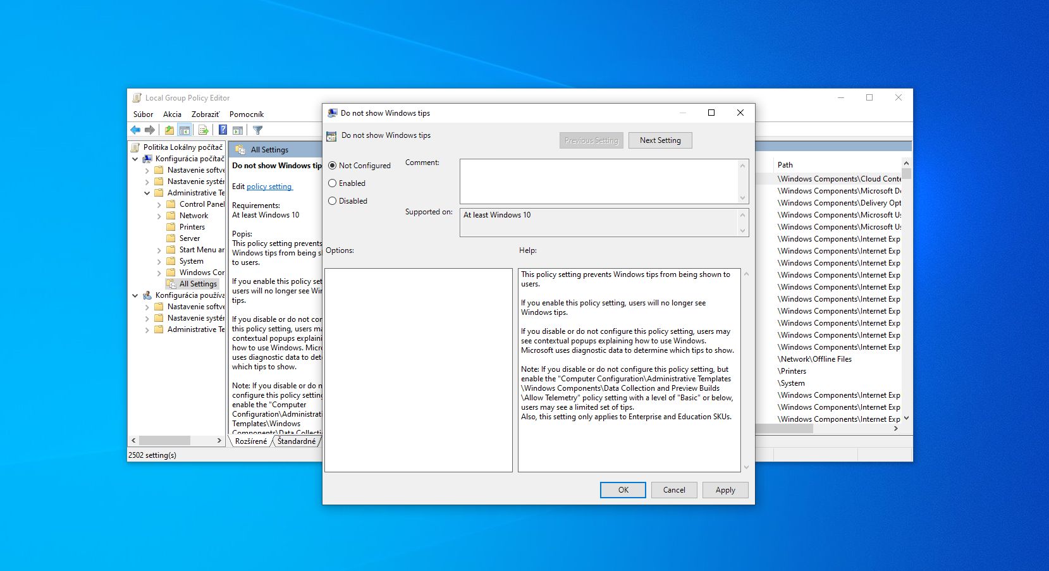
Task: Click the Printers folder icon in tree
Action: tap(171, 227)
